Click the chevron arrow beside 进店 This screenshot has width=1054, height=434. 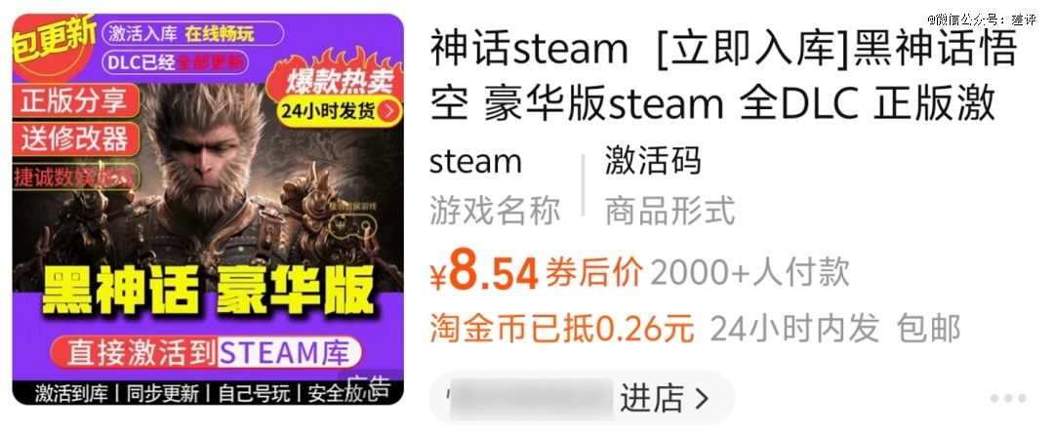pos(702,399)
